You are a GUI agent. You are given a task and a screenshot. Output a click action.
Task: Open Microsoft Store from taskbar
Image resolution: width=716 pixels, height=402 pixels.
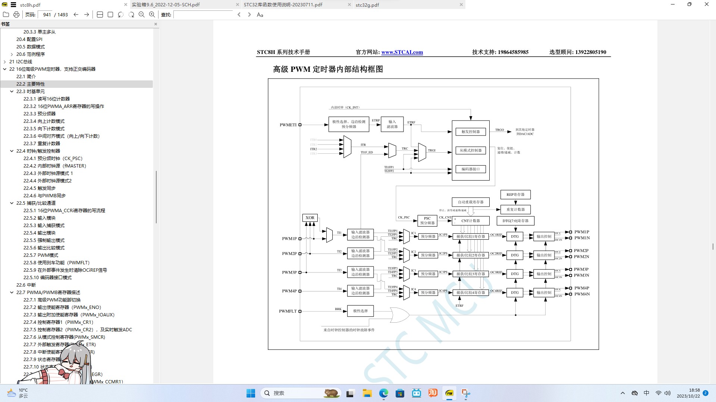click(x=400, y=393)
